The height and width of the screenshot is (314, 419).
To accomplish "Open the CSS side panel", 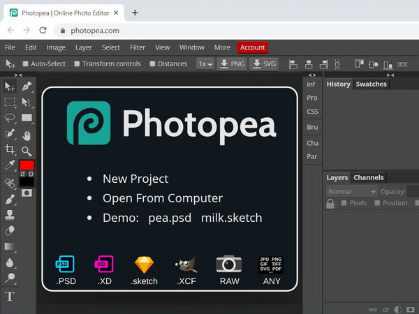I will pyautogui.click(x=312, y=112).
